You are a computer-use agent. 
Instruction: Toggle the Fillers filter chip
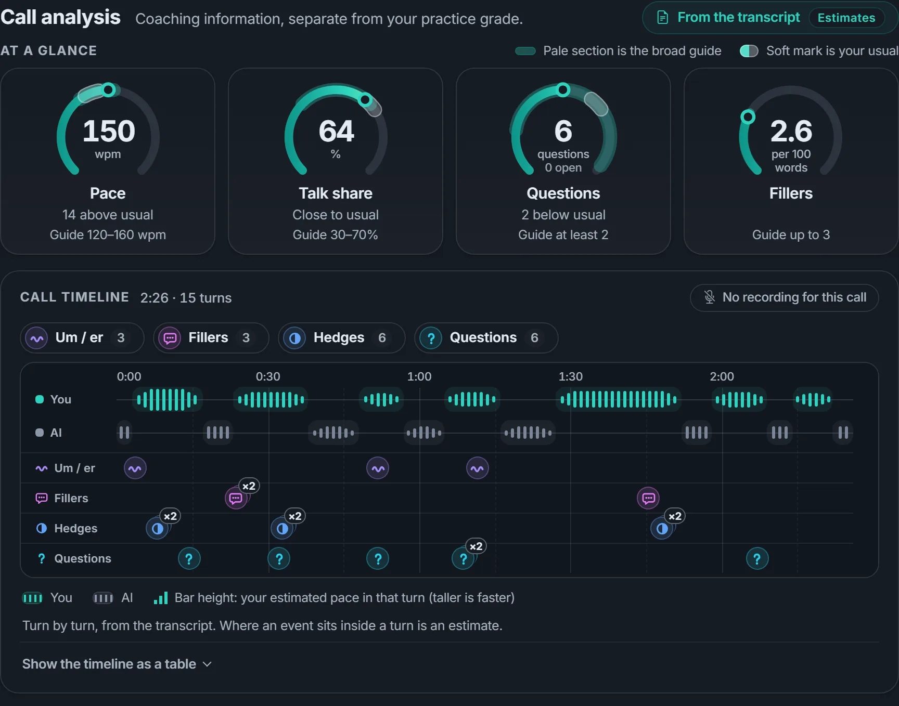(x=211, y=338)
